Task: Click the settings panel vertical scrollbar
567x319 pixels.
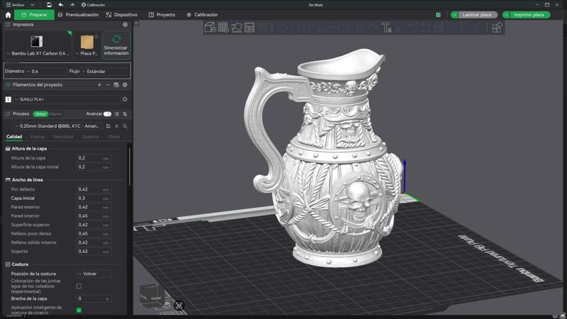Action: coord(130,167)
